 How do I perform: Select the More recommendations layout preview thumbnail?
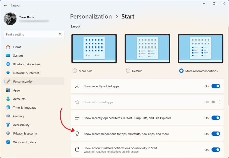click(x=200, y=48)
